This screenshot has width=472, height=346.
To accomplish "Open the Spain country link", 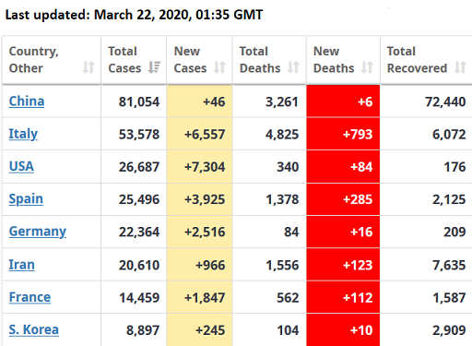I will point(26,199).
